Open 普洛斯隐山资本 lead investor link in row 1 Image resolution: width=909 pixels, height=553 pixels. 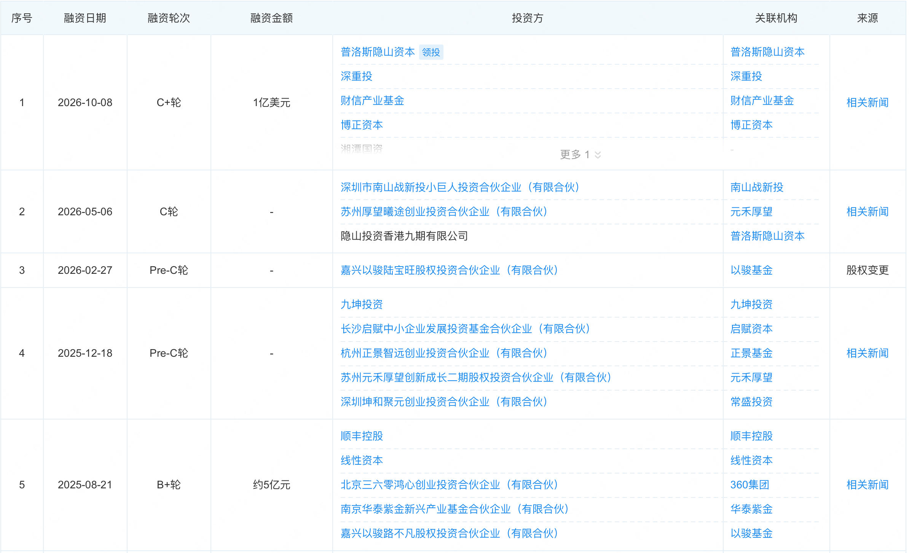(378, 52)
